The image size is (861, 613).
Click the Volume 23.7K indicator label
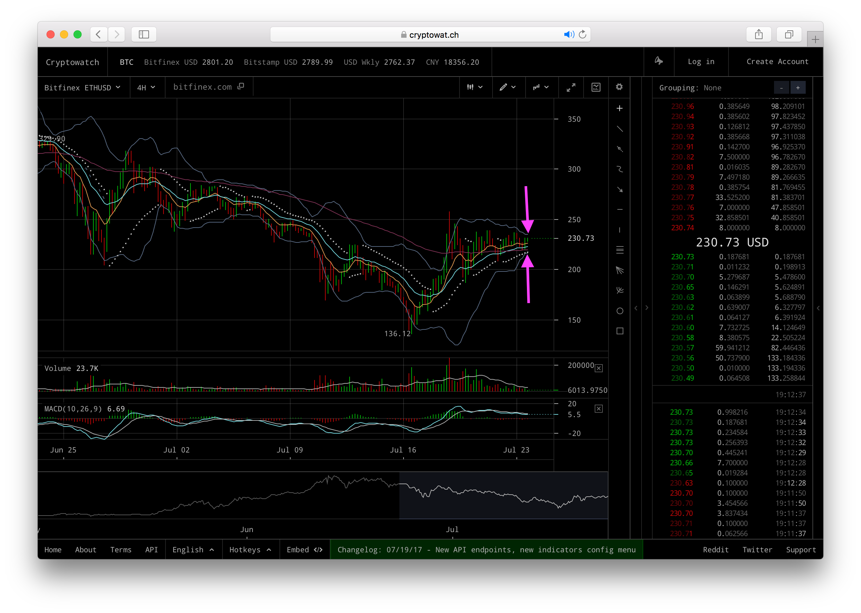point(71,369)
